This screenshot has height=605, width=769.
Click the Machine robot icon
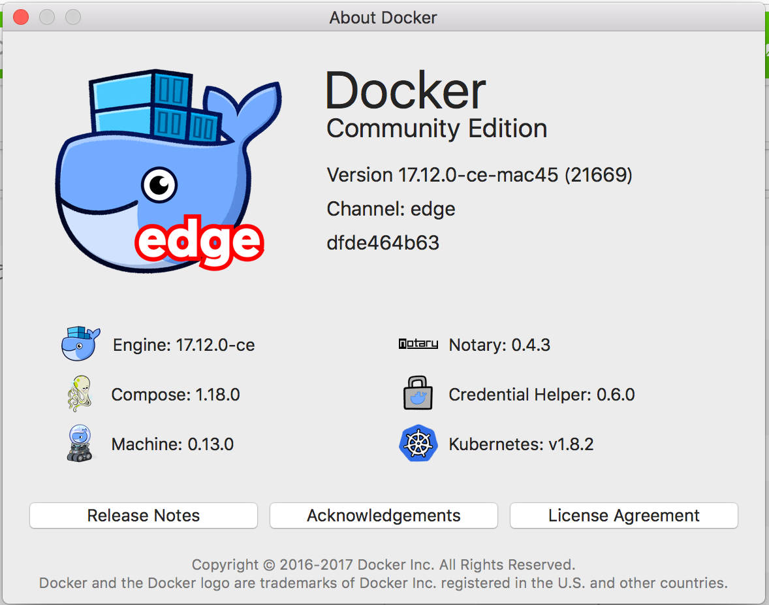coord(80,444)
